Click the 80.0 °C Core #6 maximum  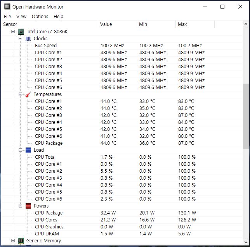186,136
